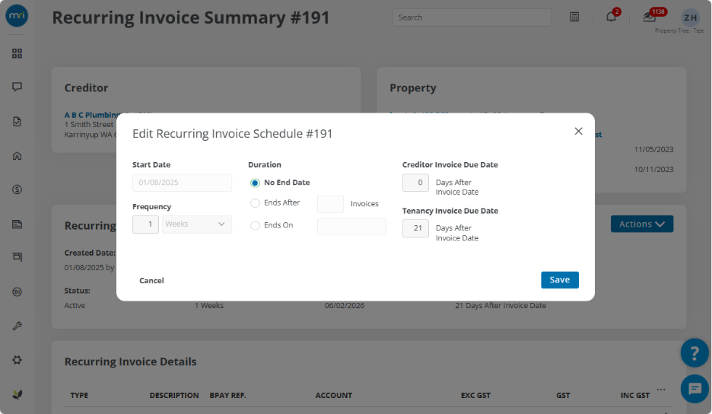Image resolution: width=712 pixels, height=414 pixels.
Task: Click the Search box in header
Action: click(x=472, y=18)
